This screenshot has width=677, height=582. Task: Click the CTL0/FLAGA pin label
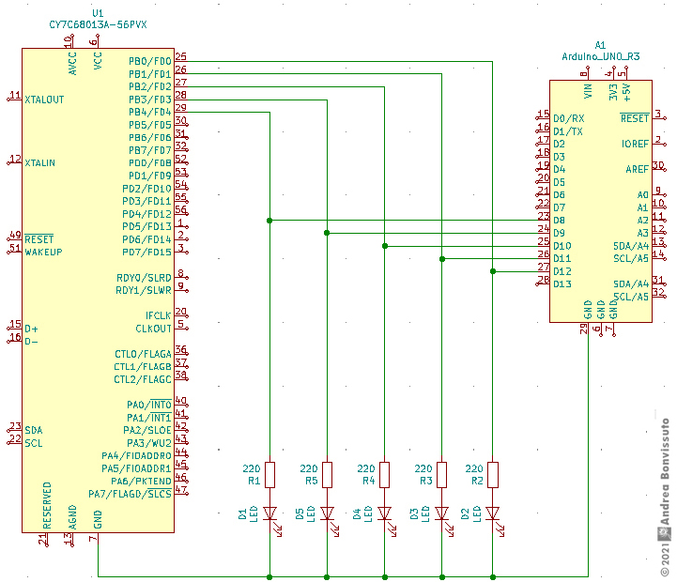(144, 354)
